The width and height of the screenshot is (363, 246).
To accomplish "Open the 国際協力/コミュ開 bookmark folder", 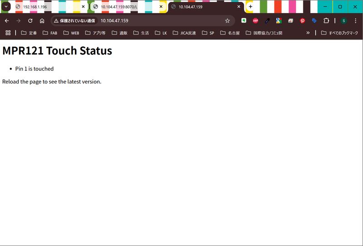I will [264, 33].
